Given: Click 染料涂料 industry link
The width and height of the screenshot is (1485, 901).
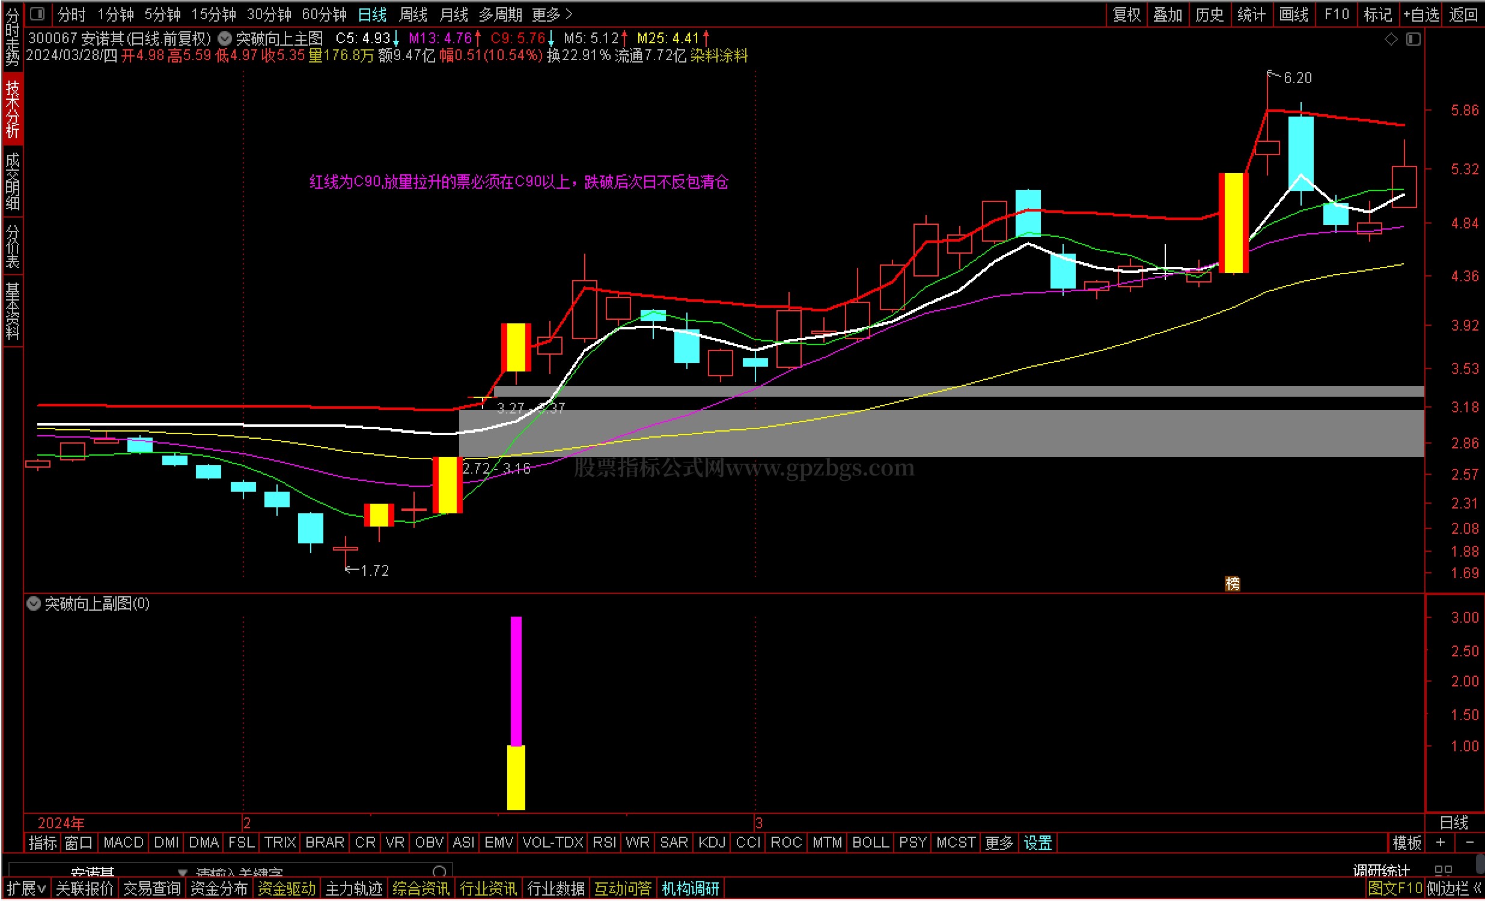Looking at the screenshot, I should 719,55.
